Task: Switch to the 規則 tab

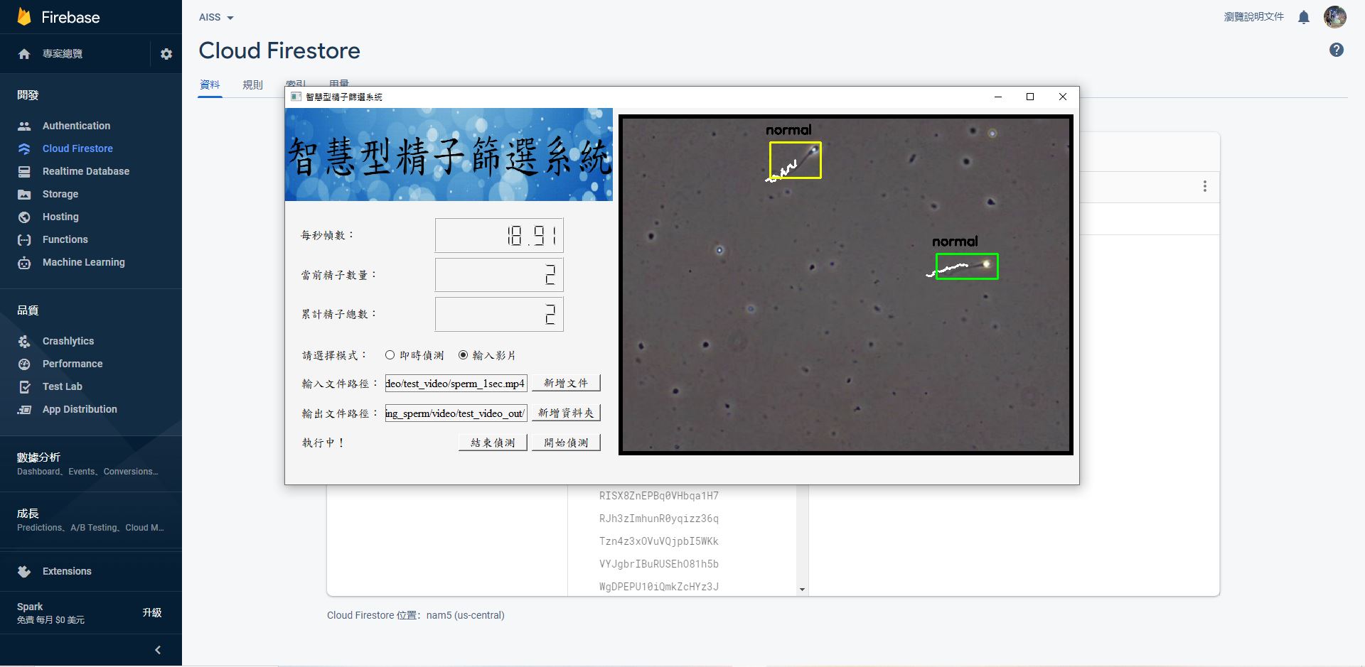Action: tap(252, 85)
